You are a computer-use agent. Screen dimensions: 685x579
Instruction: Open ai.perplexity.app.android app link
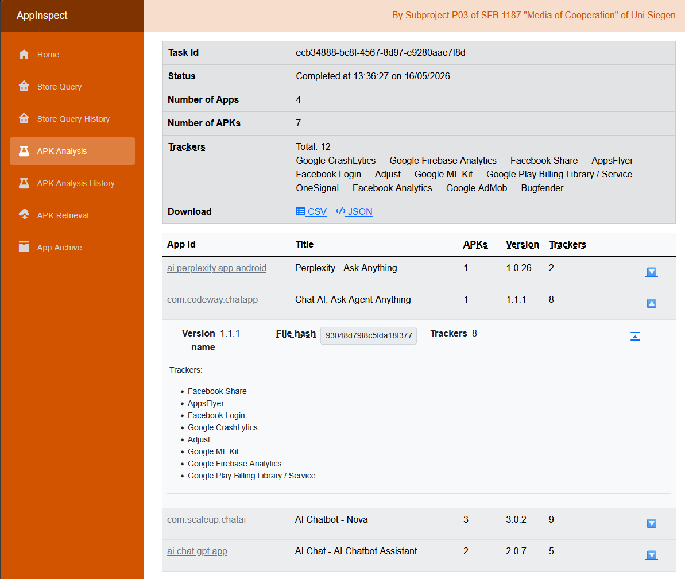[216, 268]
